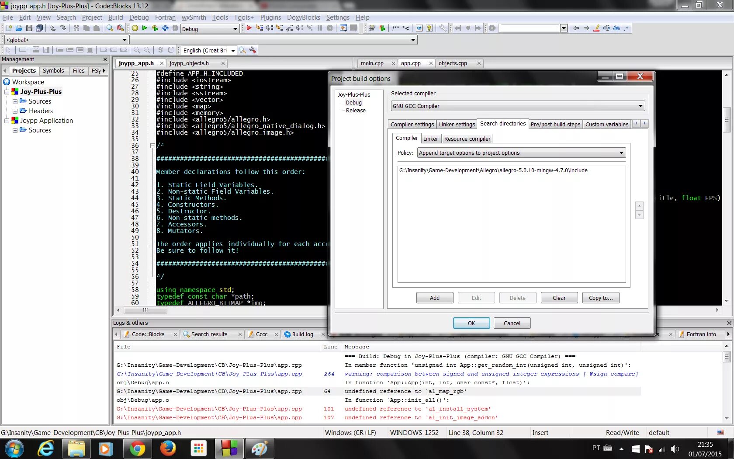Open Chrome from the Windows taskbar

137,449
